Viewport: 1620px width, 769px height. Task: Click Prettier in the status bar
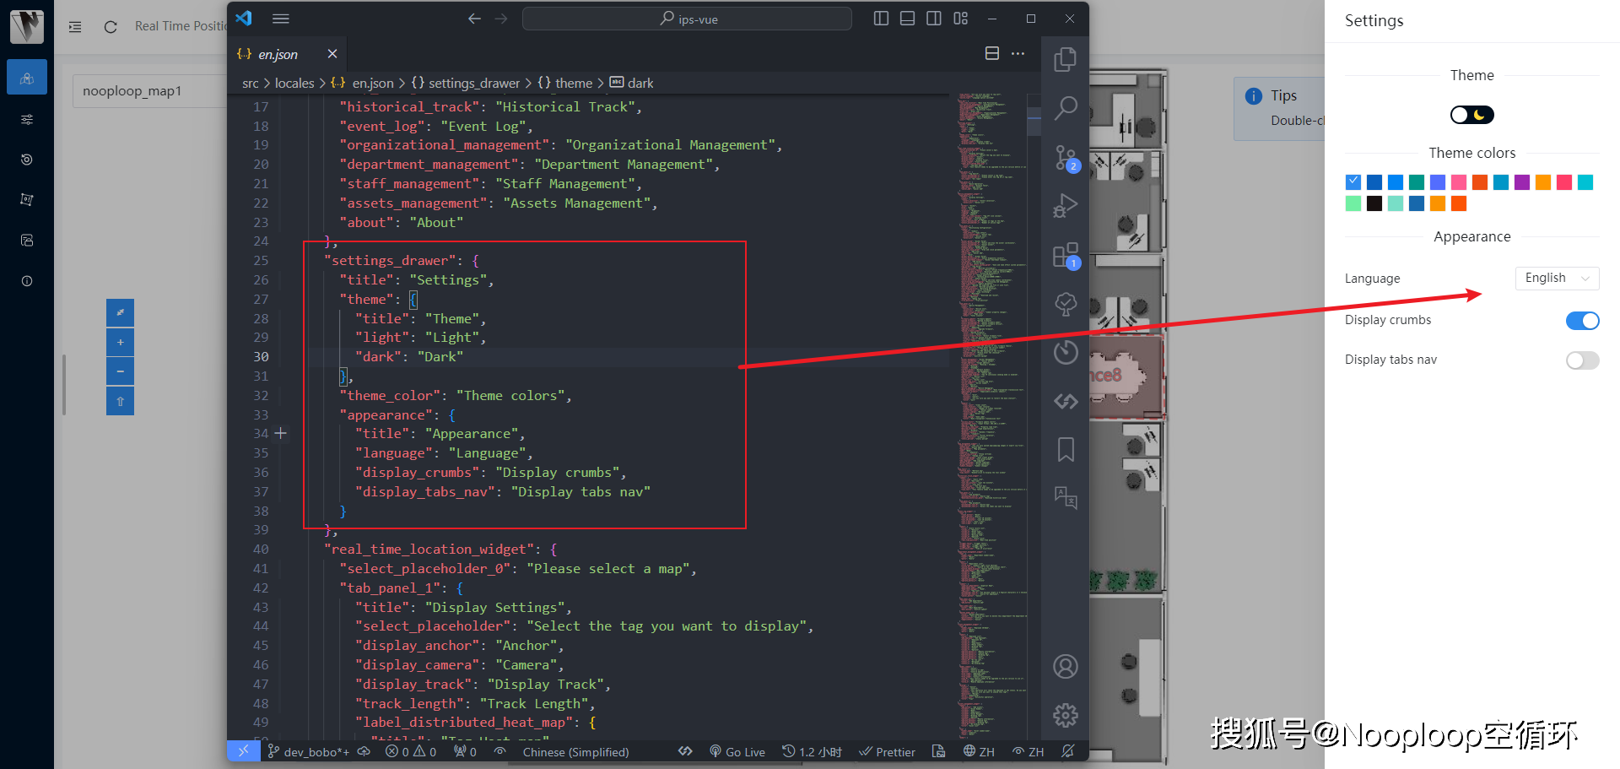(x=888, y=752)
